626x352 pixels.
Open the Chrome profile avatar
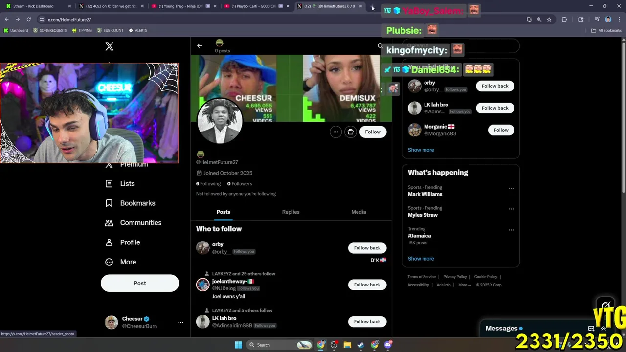tap(608, 20)
